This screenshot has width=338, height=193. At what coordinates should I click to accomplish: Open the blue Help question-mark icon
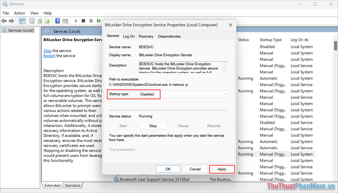click(57, 21)
